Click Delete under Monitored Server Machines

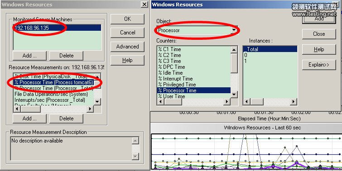pos(66,56)
